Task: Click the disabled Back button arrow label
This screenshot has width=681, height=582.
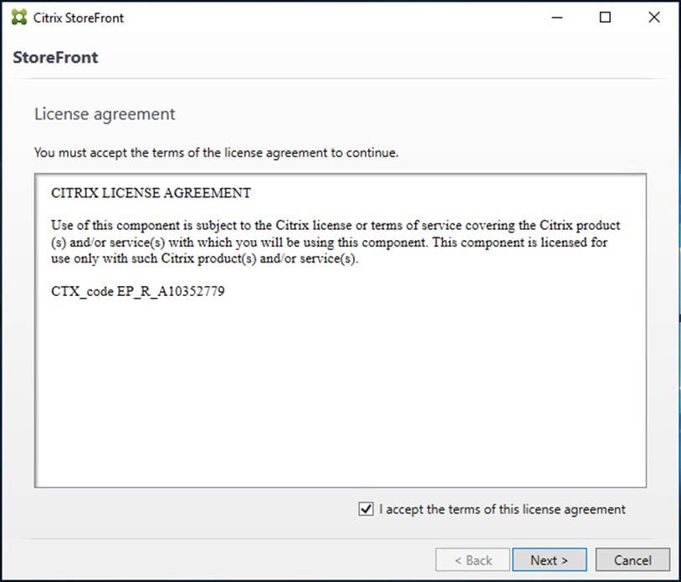Action: click(x=473, y=559)
